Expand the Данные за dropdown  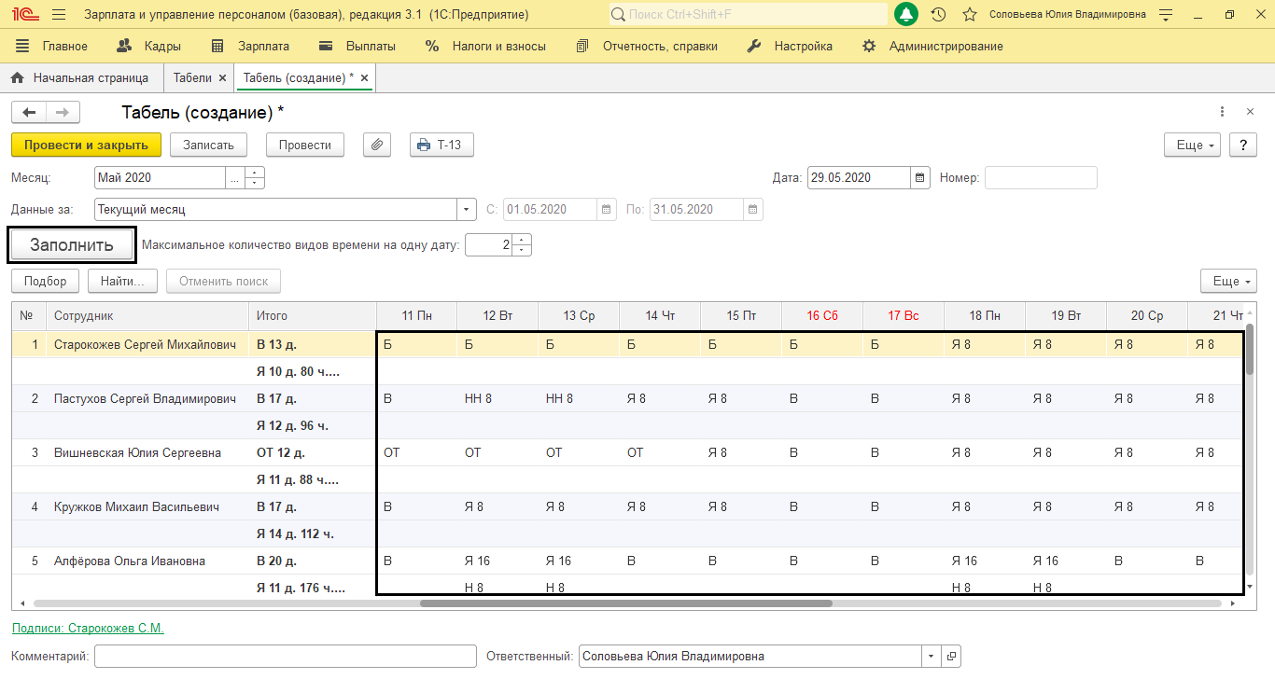pyautogui.click(x=467, y=210)
